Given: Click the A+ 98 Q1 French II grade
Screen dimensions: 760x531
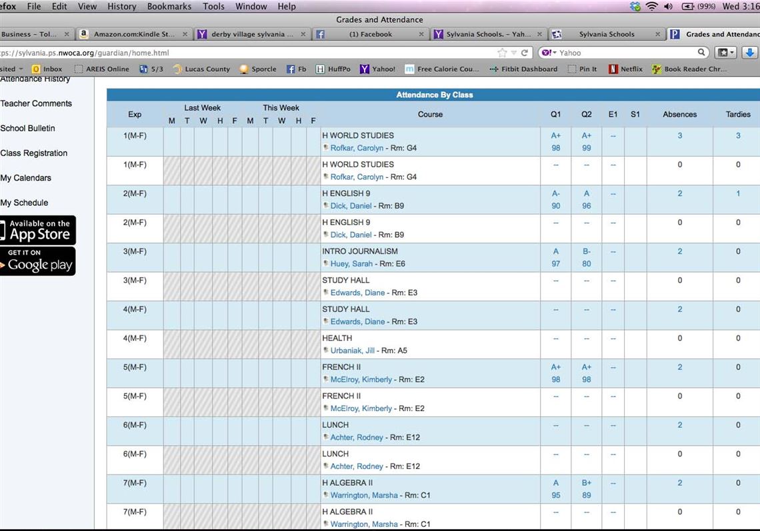Looking at the screenshot, I should click(x=555, y=373).
